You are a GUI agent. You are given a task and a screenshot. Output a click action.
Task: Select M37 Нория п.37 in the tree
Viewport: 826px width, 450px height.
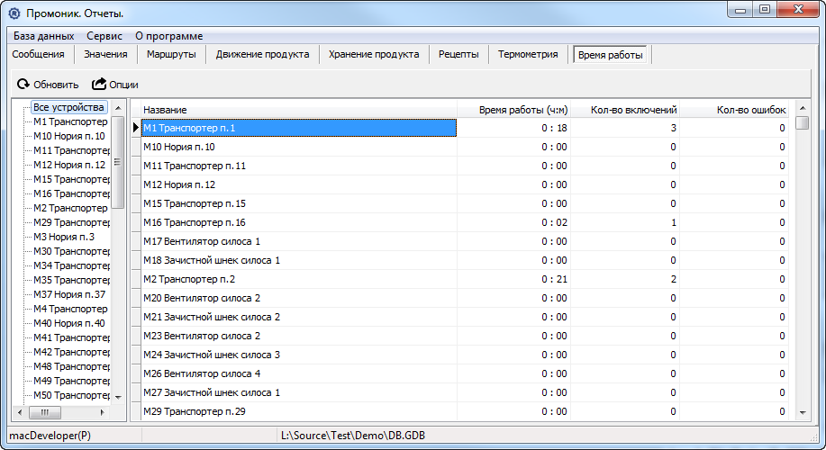pos(69,294)
